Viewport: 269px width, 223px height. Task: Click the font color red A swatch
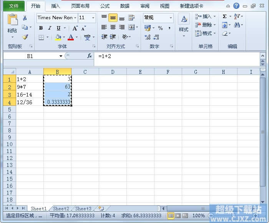pyautogui.click(x=71, y=37)
